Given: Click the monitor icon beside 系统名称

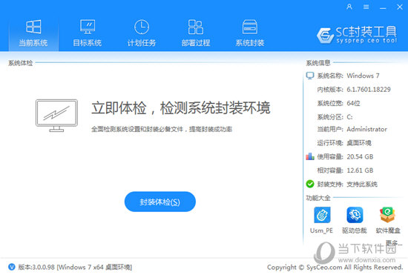Looking at the screenshot, I should point(310,76).
